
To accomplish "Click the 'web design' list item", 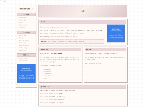I will 49,76.
